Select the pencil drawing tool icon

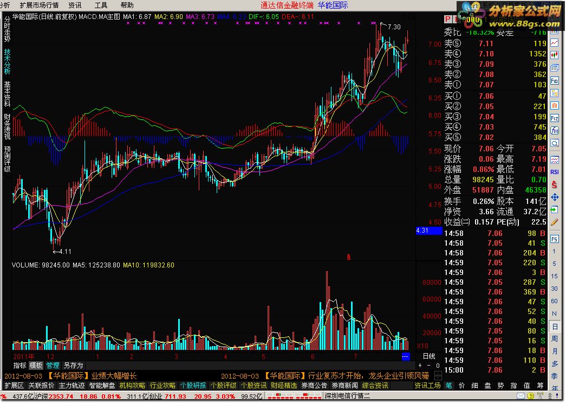(x=555, y=222)
